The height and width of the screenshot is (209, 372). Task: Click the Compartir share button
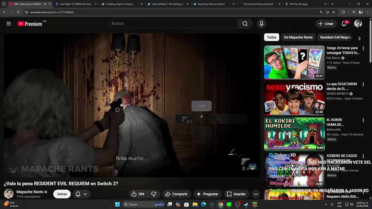coord(176,194)
